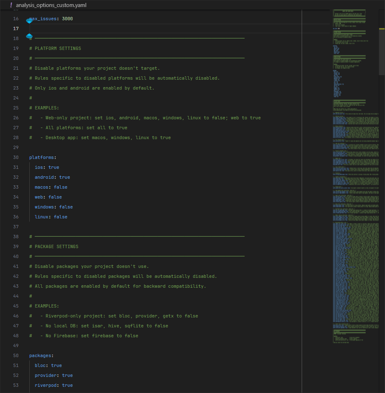The image size is (385, 393).
Task: Click the false value after macos
Action: click(x=60, y=187)
